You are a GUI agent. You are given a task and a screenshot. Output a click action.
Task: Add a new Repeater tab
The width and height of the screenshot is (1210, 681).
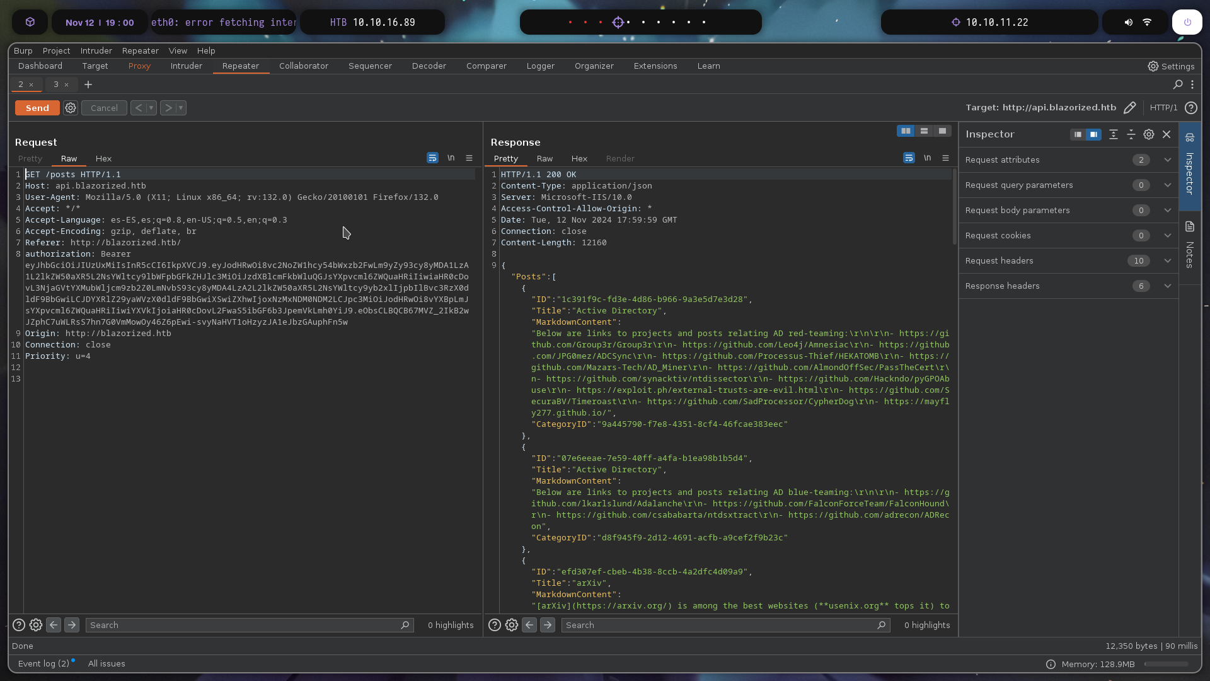pos(88,84)
